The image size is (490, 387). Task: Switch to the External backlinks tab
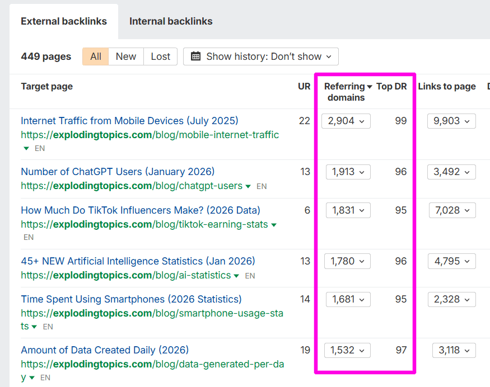[x=64, y=21]
